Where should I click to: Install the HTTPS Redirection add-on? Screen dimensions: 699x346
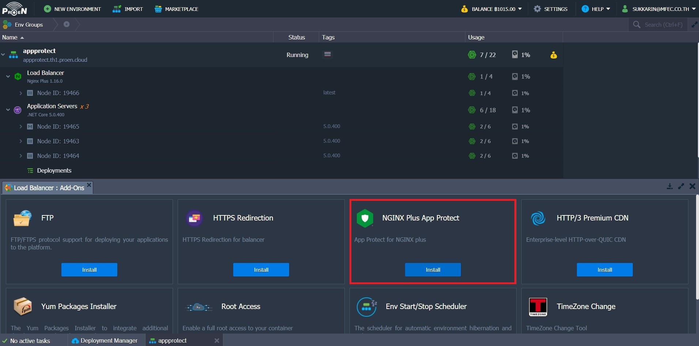point(261,270)
